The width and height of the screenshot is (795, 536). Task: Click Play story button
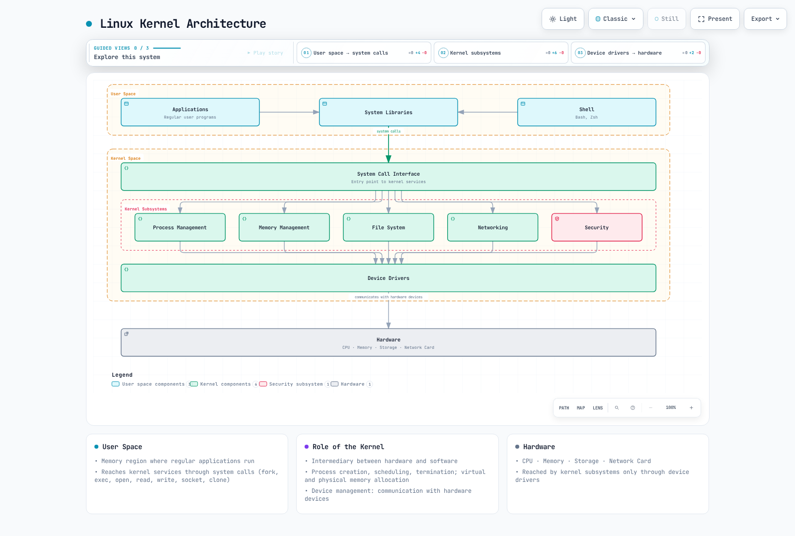pyautogui.click(x=265, y=53)
